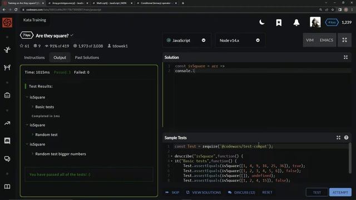Screen dimensions: 356x200
Task: Switch to the Conditional ternary operator tab
Action: [156, 3]
